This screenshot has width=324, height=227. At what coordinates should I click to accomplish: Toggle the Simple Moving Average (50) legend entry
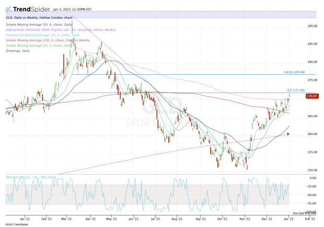[31, 25]
